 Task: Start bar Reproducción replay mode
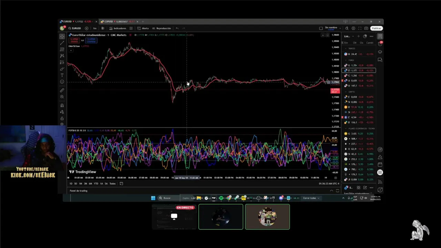[161, 28]
